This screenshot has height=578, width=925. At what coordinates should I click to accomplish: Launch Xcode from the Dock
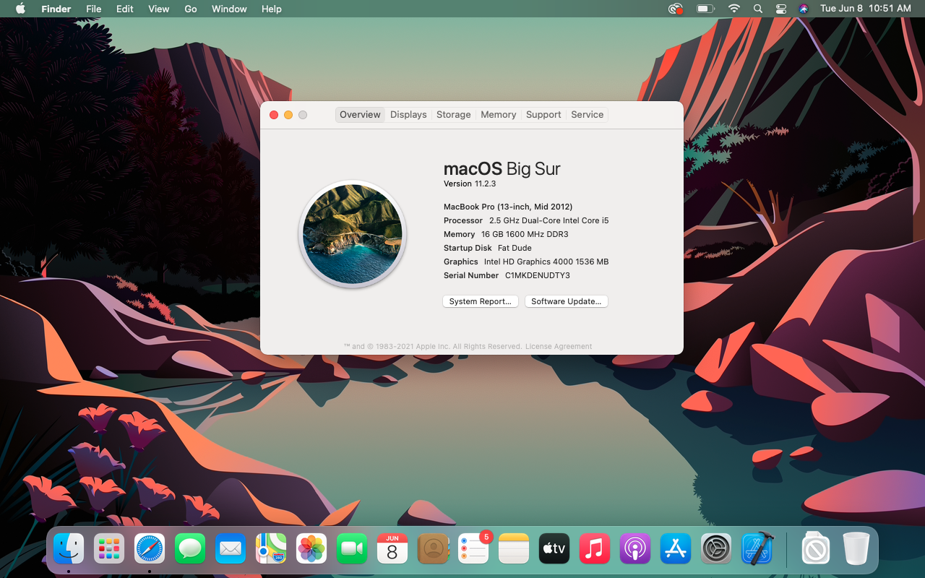pyautogui.click(x=757, y=549)
